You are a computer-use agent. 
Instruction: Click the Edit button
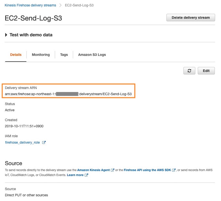pyautogui.click(x=206, y=71)
